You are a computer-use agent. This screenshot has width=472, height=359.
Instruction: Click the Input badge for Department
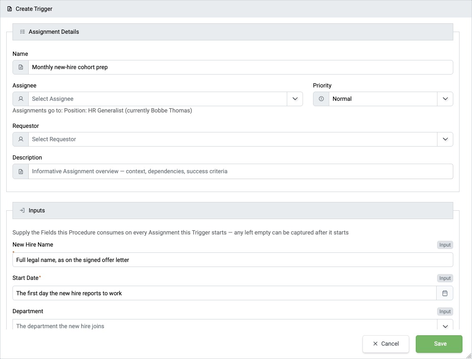[x=445, y=312]
